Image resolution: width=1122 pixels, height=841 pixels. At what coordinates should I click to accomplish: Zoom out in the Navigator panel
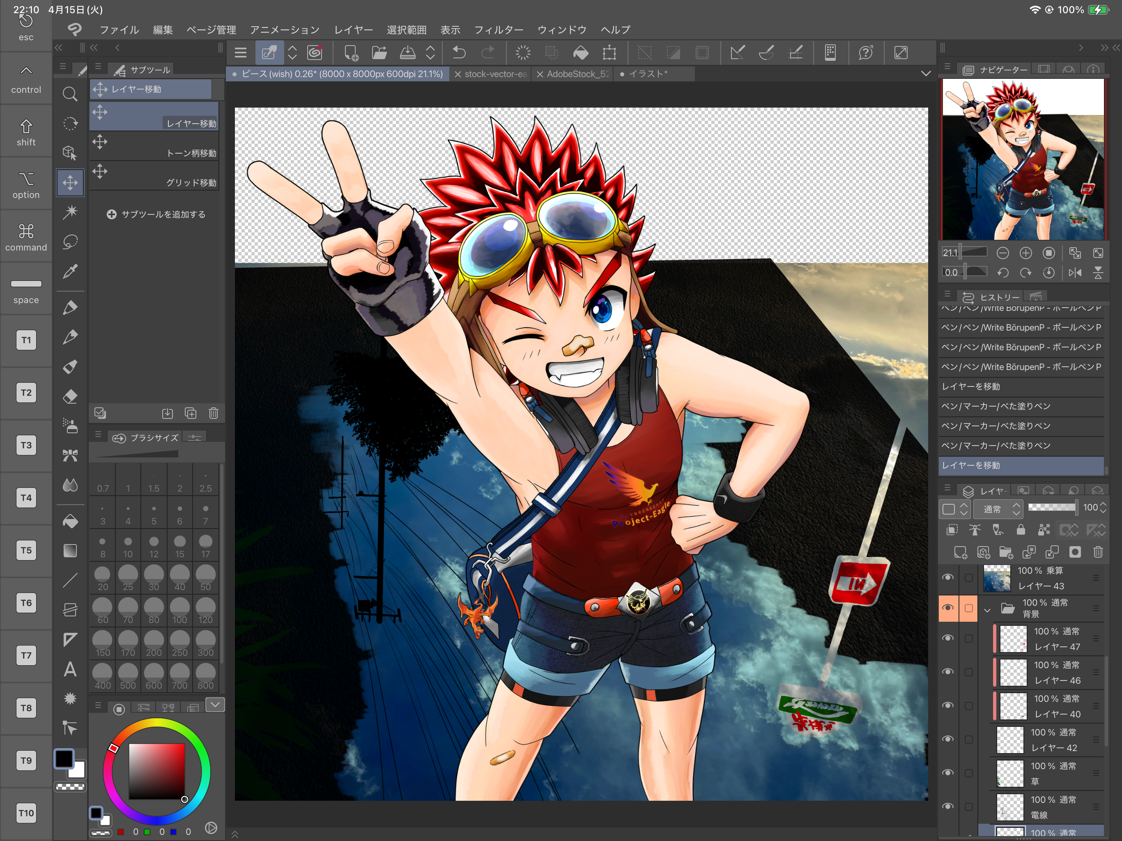coord(1002,253)
